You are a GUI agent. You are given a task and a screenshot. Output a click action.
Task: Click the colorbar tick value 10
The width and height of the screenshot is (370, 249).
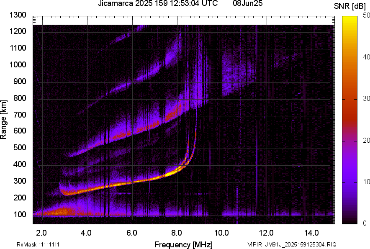click(x=367, y=182)
